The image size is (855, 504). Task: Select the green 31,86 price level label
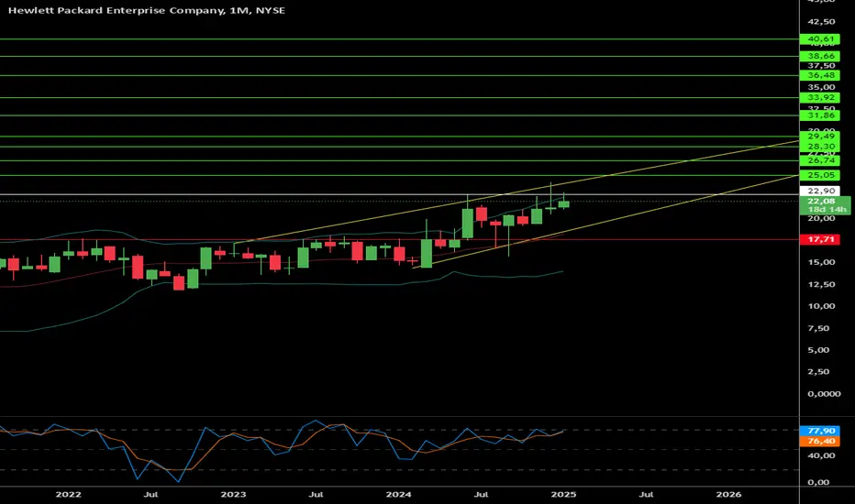(x=819, y=115)
